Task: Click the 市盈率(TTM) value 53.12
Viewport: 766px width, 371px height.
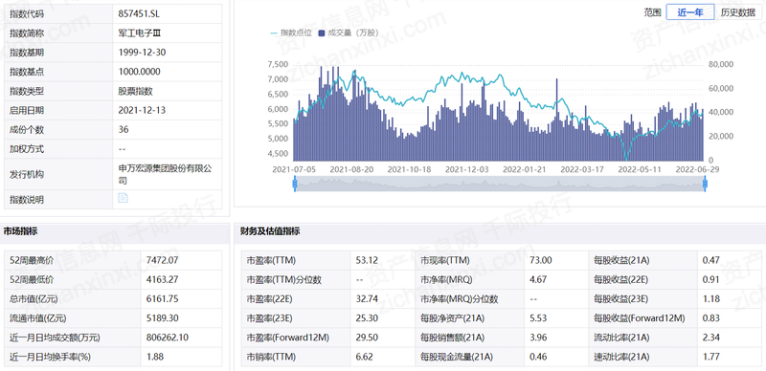Action: click(368, 260)
